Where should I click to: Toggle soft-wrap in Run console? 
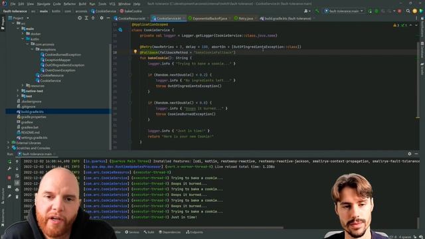pyautogui.click(x=17, y=175)
